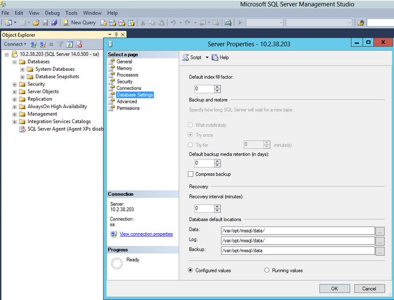394x300 pixels.
Task: Select the Configured values radio button
Action: (x=191, y=270)
